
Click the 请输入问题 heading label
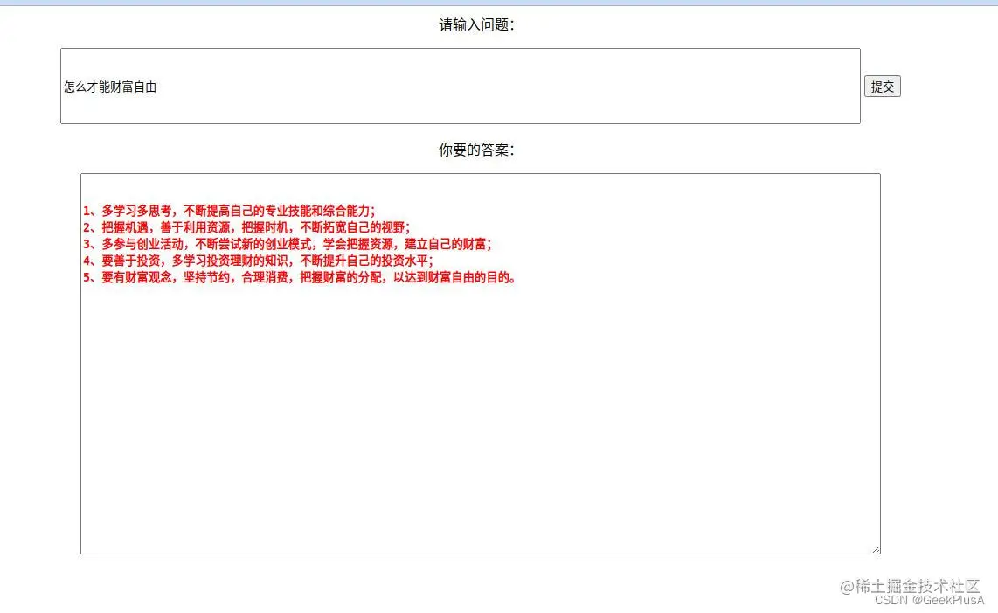click(477, 25)
